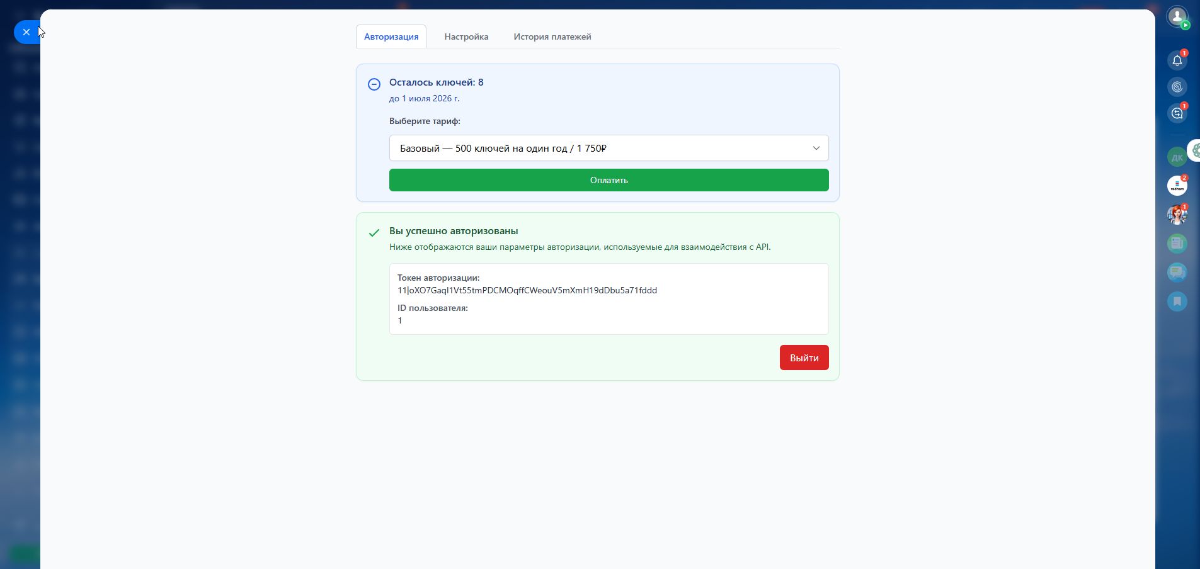This screenshot has width=1200, height=569.
Task: Click the green checkmark success icon
Action: click(x=374, y=233)
